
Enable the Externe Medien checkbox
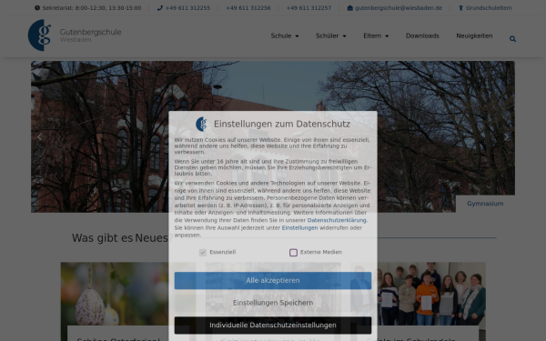(x=293, y=253)
